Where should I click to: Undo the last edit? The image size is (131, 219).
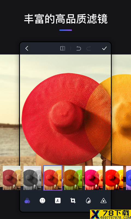[x=79, y=48]
